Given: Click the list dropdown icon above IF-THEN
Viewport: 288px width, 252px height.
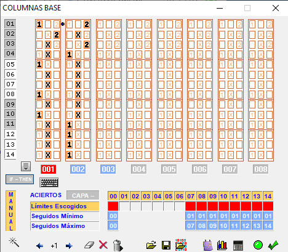Looking at the screenshot, I should [26, 166].
